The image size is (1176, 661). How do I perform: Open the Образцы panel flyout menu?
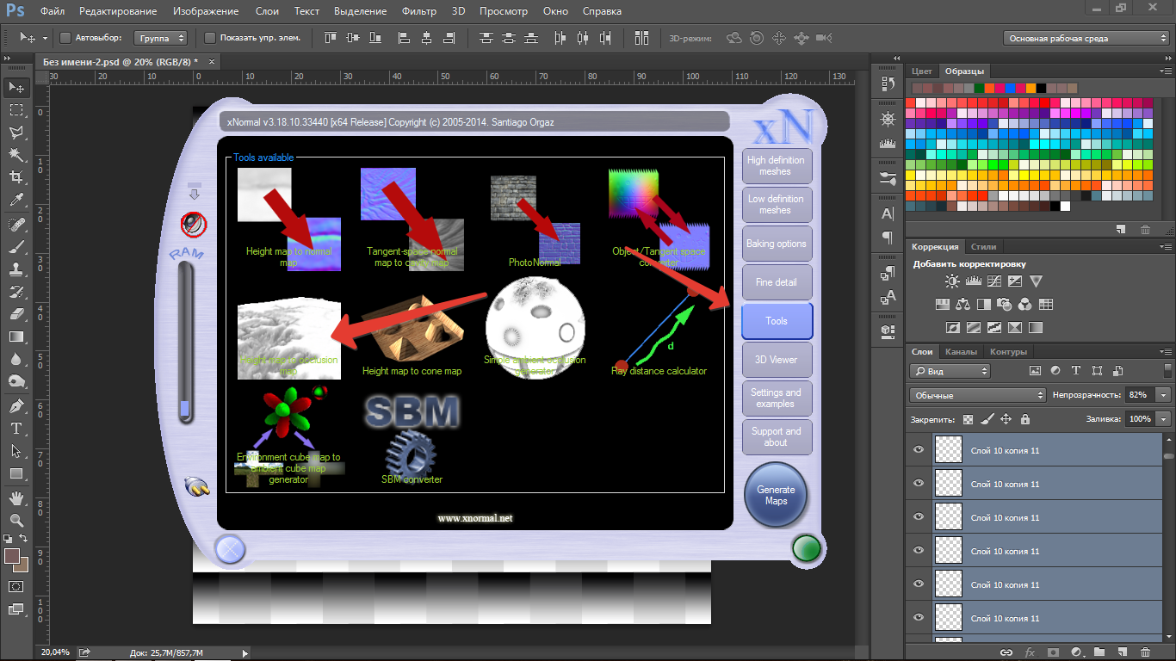tap(1167, 71)
